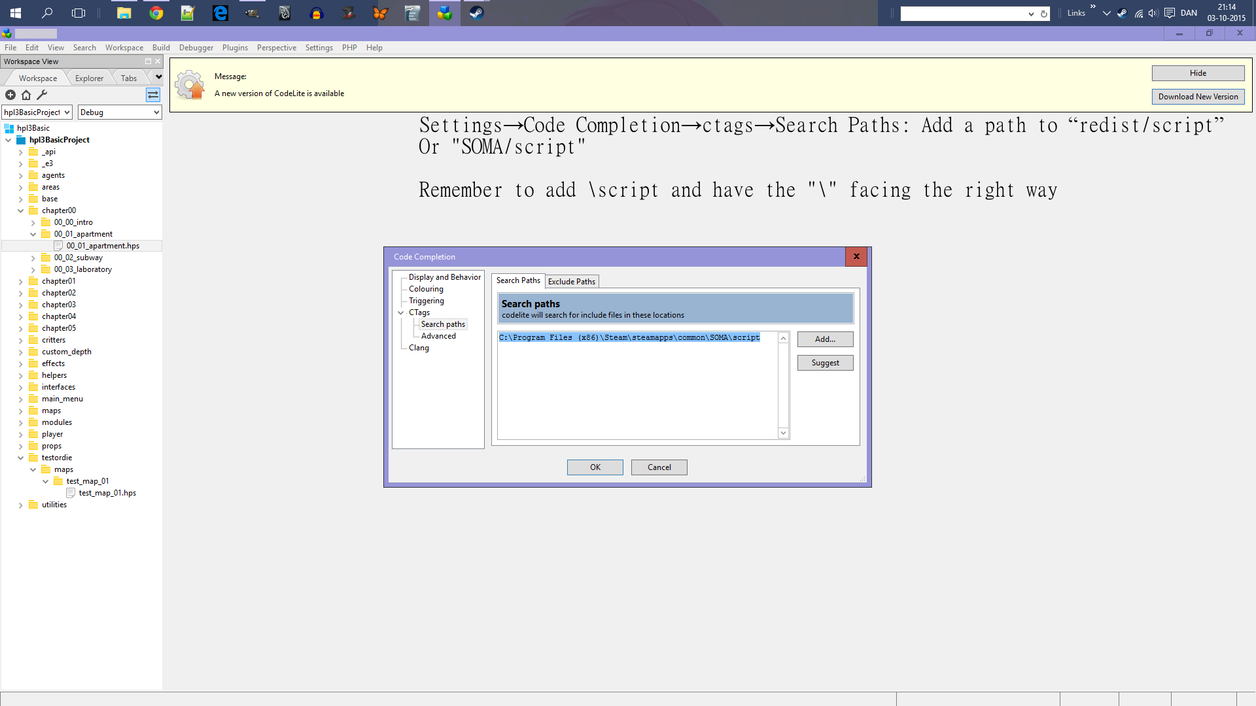Click OK to confirm code completion settings
Screen dimensions: 1256x706
coord(595,467)
